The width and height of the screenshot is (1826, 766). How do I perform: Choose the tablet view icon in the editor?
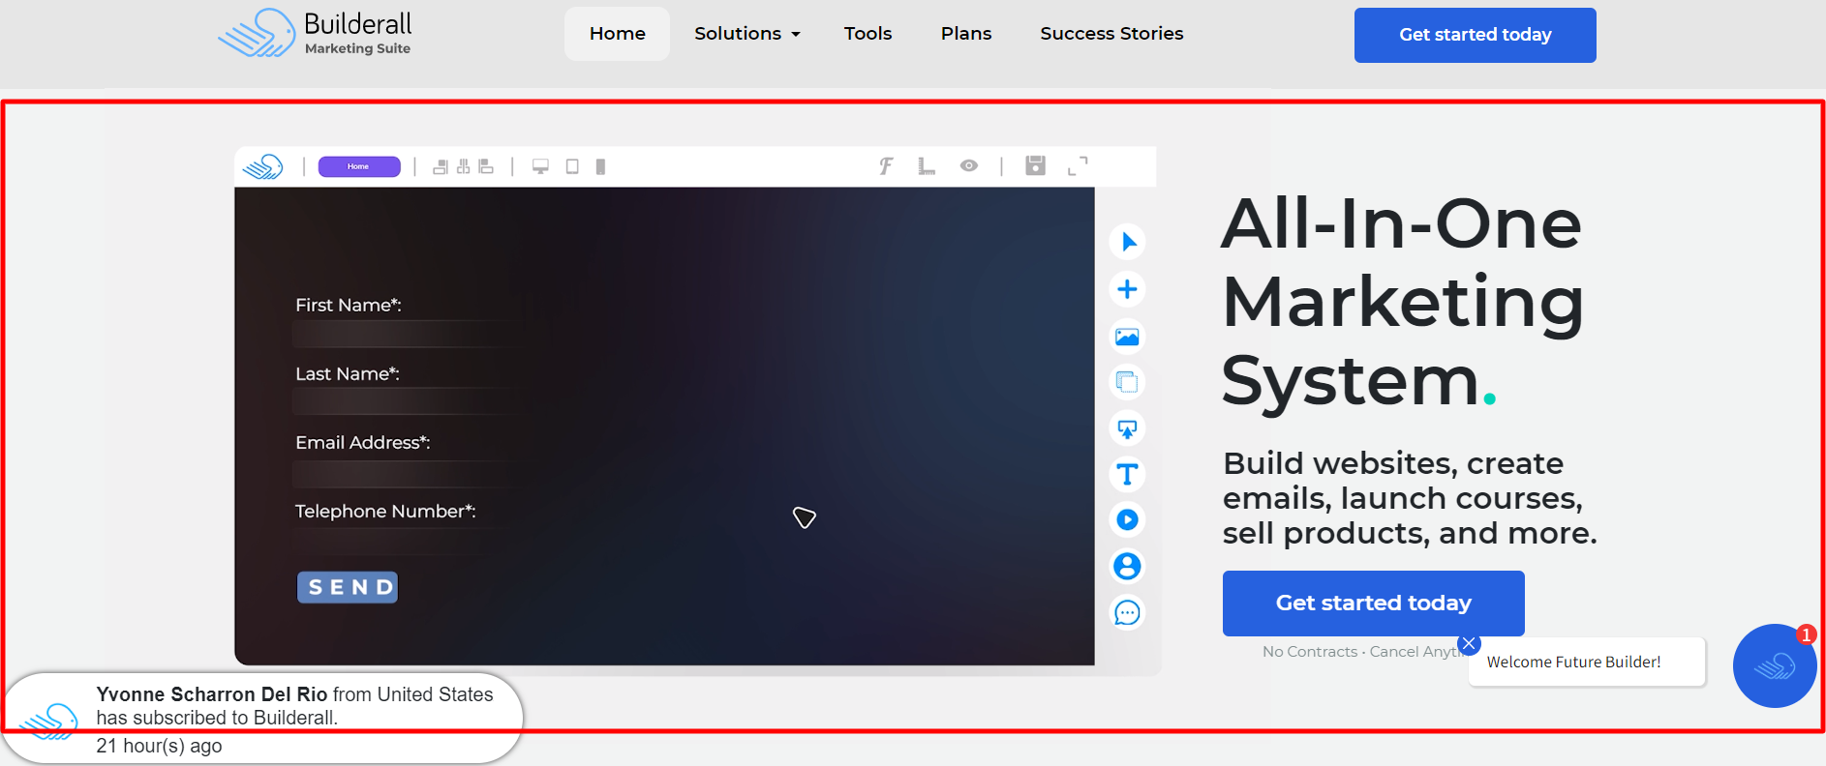point(572,166)
